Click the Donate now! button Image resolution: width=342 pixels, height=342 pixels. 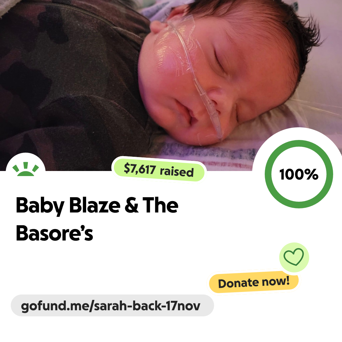click(x=254, y=282)
